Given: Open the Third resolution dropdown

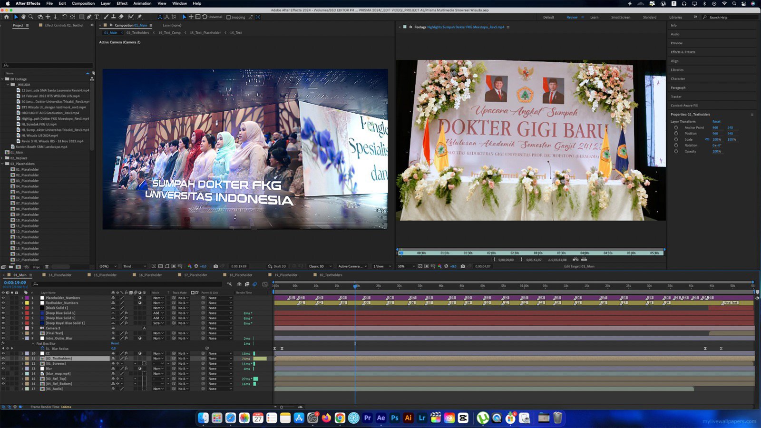Looking at the screenshot, I should (x=135, y=266).
